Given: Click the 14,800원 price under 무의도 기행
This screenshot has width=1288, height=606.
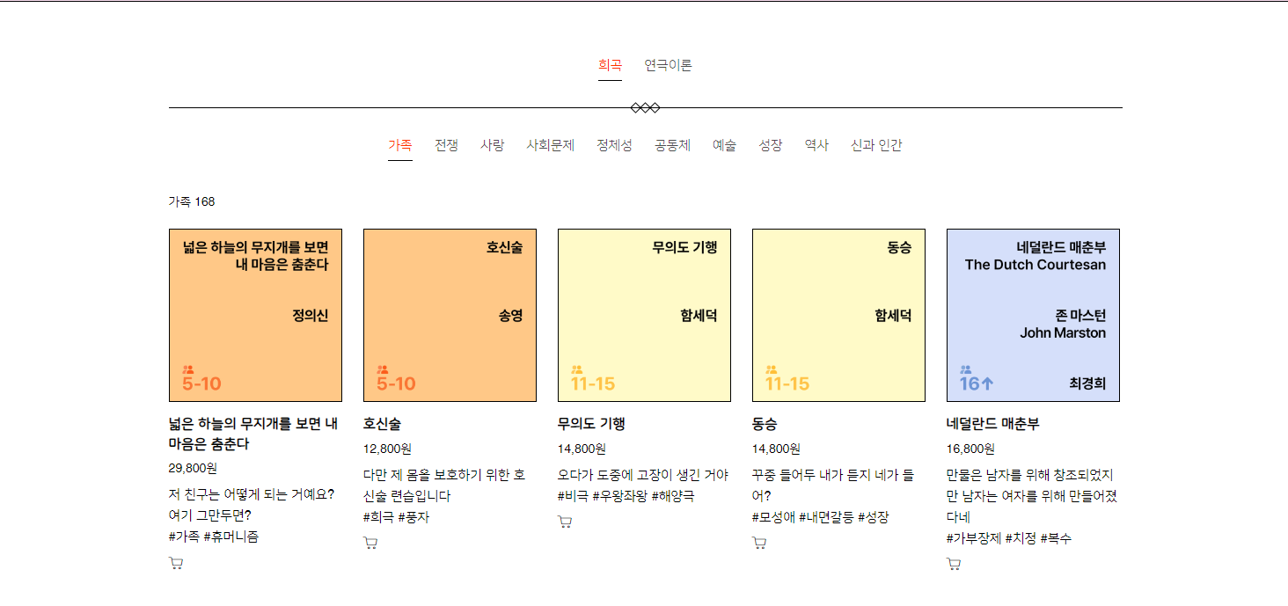Looking at the screenshot, I should point(582,449).
